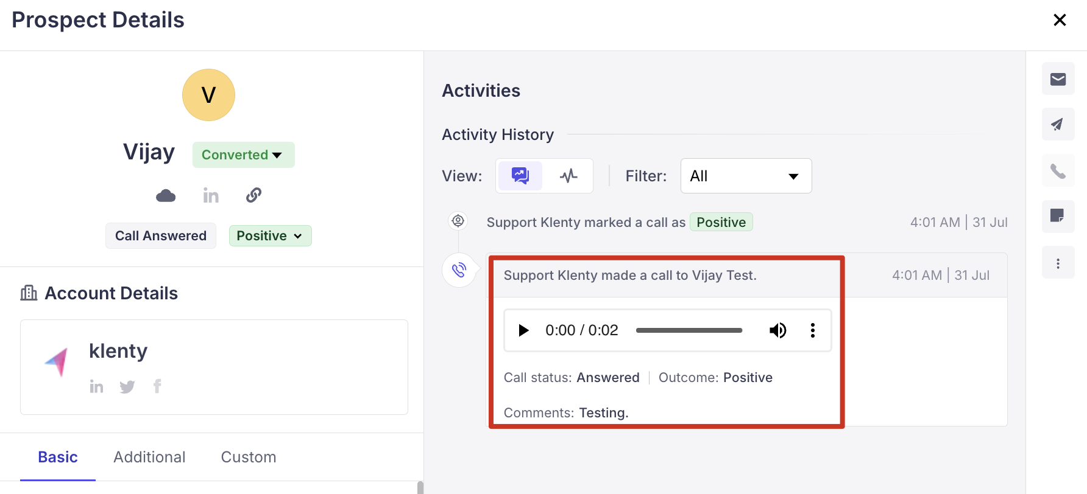Image resolution: width=1087 pixels, height=494 pixels.
Task: Open the Positive outcome dropdown
Action: click(270, 236)
